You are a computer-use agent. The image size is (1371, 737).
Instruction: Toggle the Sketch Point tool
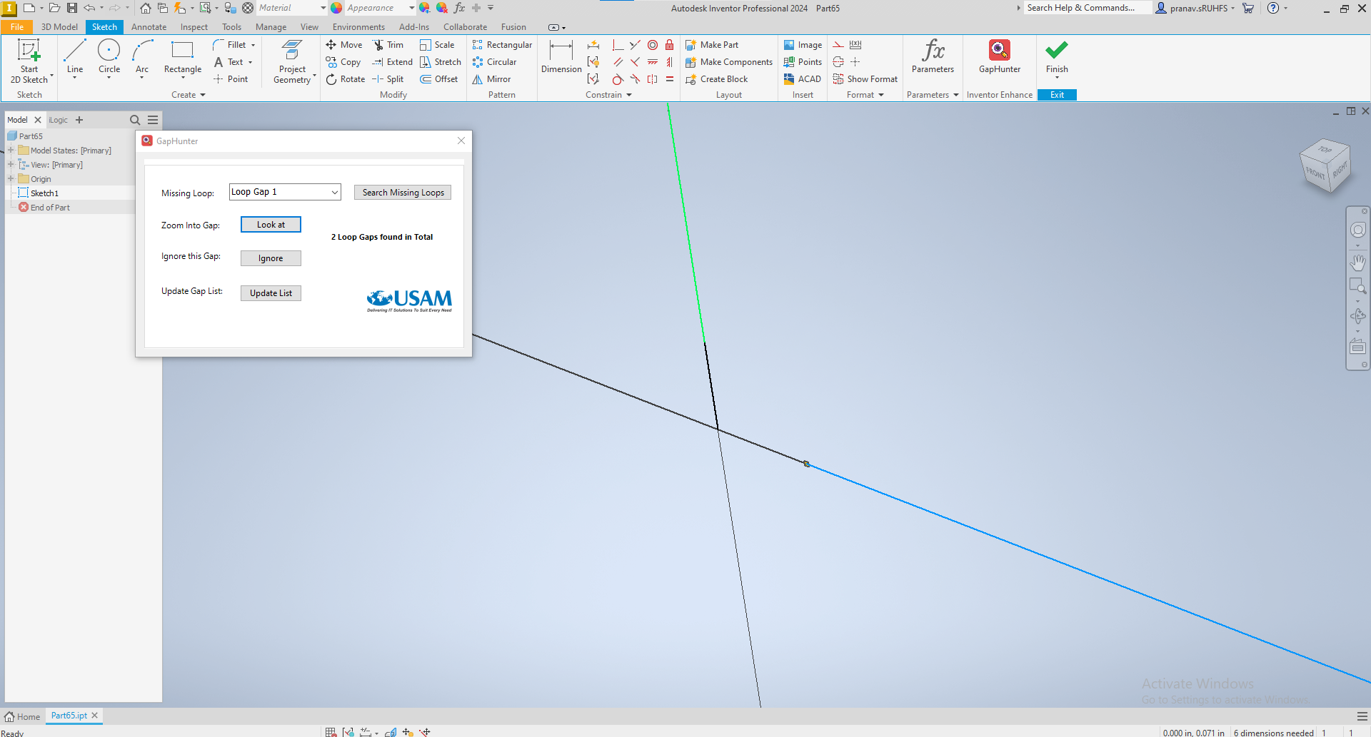coord(231,79)
